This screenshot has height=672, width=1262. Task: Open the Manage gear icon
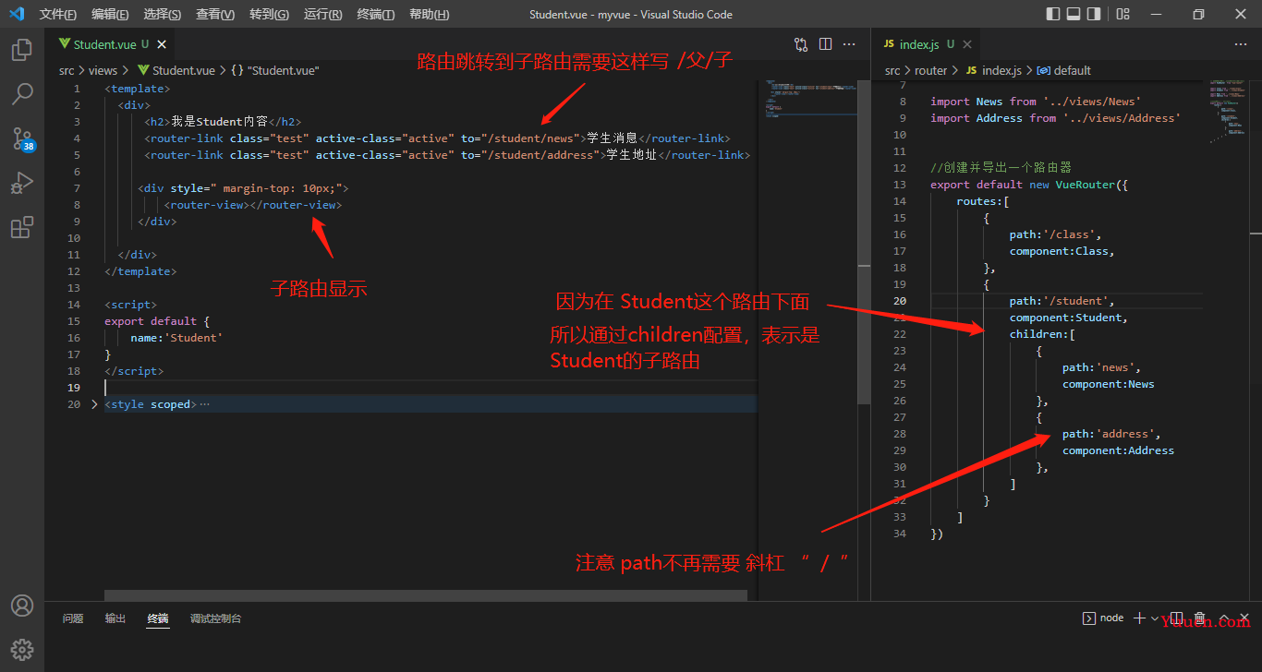[22, 649]
